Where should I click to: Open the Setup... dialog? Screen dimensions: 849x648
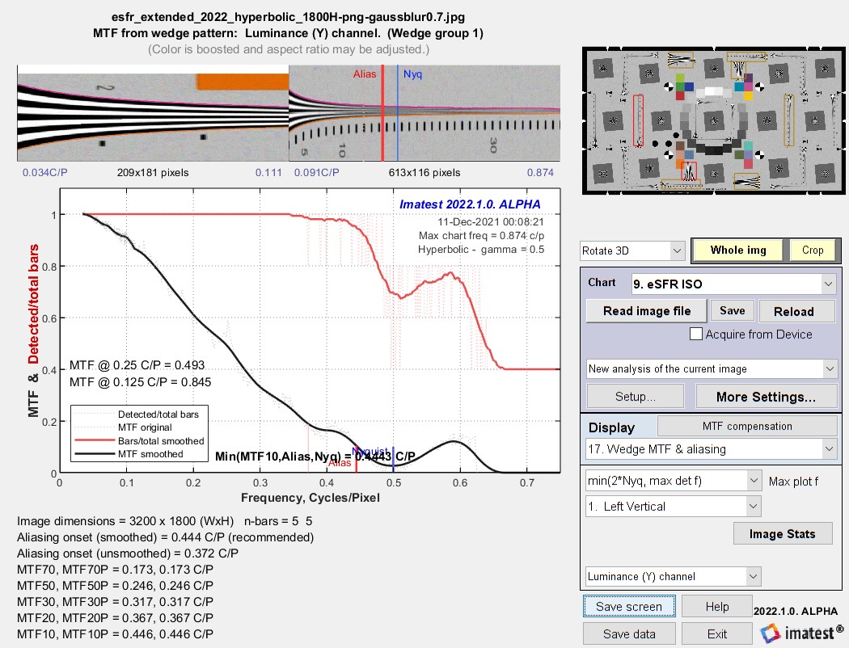(x=635, y=397)
